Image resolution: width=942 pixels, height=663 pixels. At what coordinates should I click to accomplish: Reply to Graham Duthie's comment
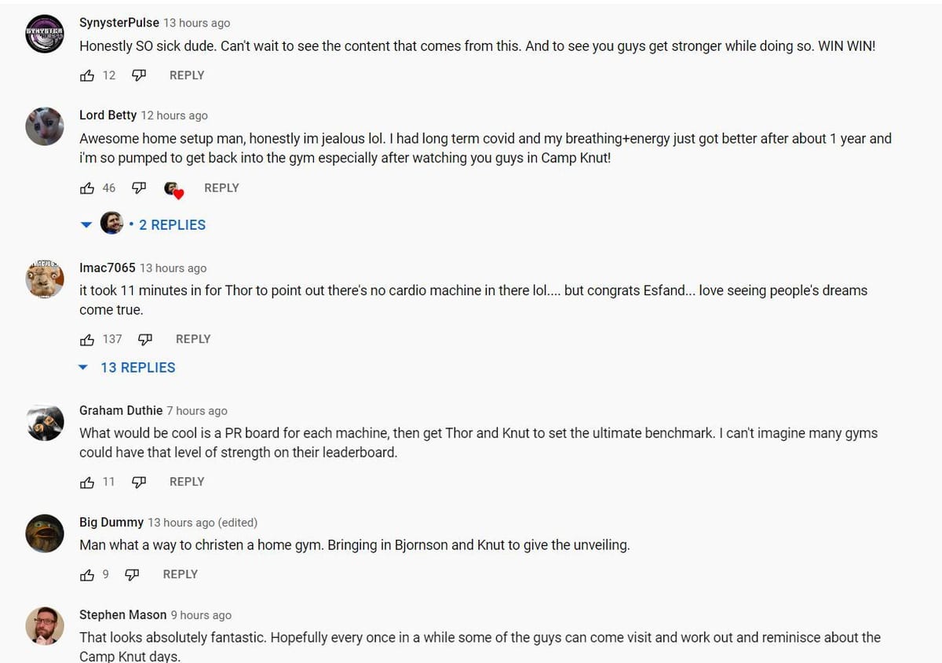[x=187, y=482]
